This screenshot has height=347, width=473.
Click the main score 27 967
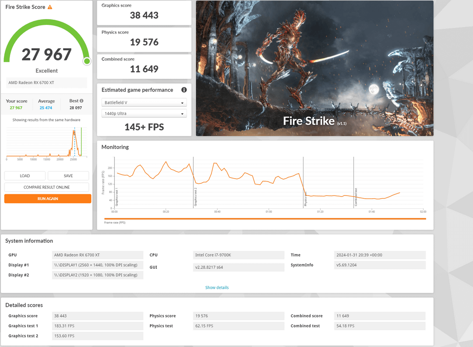[46, 55]
